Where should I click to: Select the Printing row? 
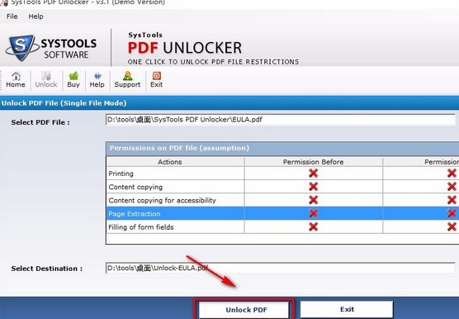[282, 174]
